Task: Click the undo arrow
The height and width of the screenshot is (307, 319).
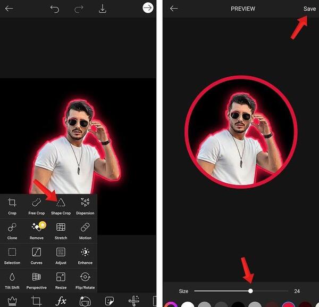Action: (x=55, y=9)
